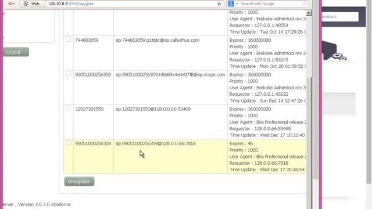Click 'Requester : 127.0.0.1:43232' text
Screen dimensions: 372x209
click(259, 94)
